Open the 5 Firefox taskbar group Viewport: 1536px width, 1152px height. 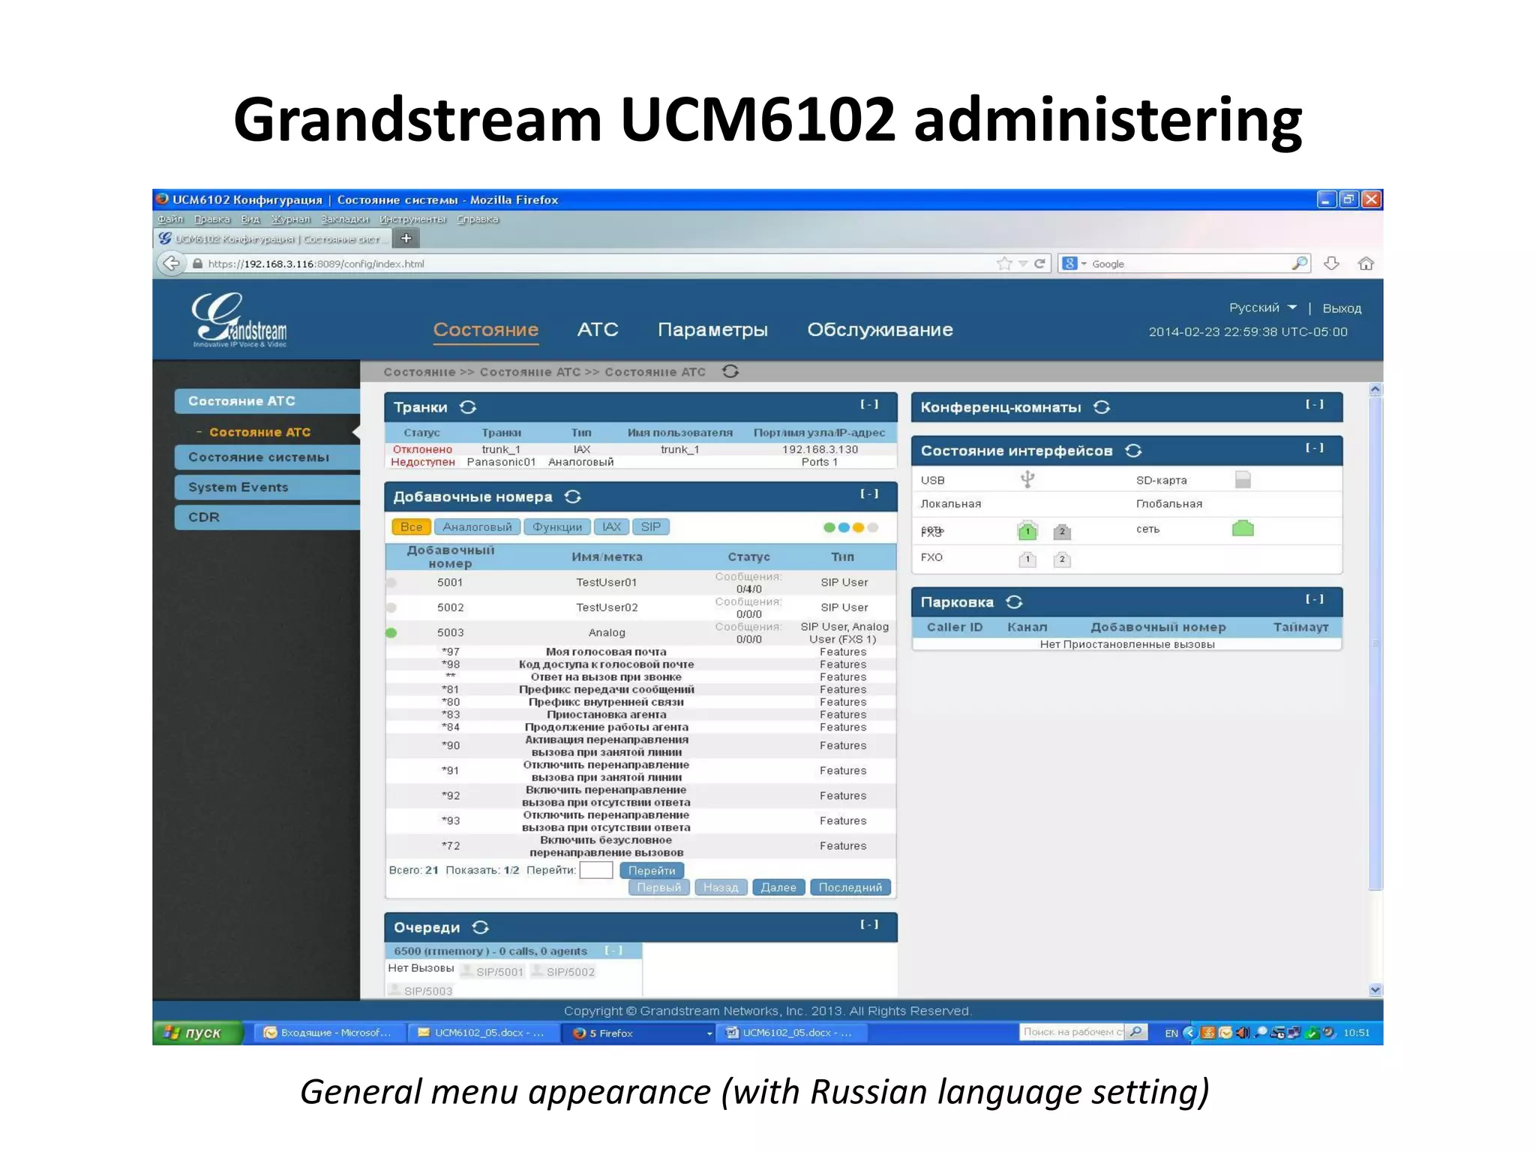[x=641, y=1033]
